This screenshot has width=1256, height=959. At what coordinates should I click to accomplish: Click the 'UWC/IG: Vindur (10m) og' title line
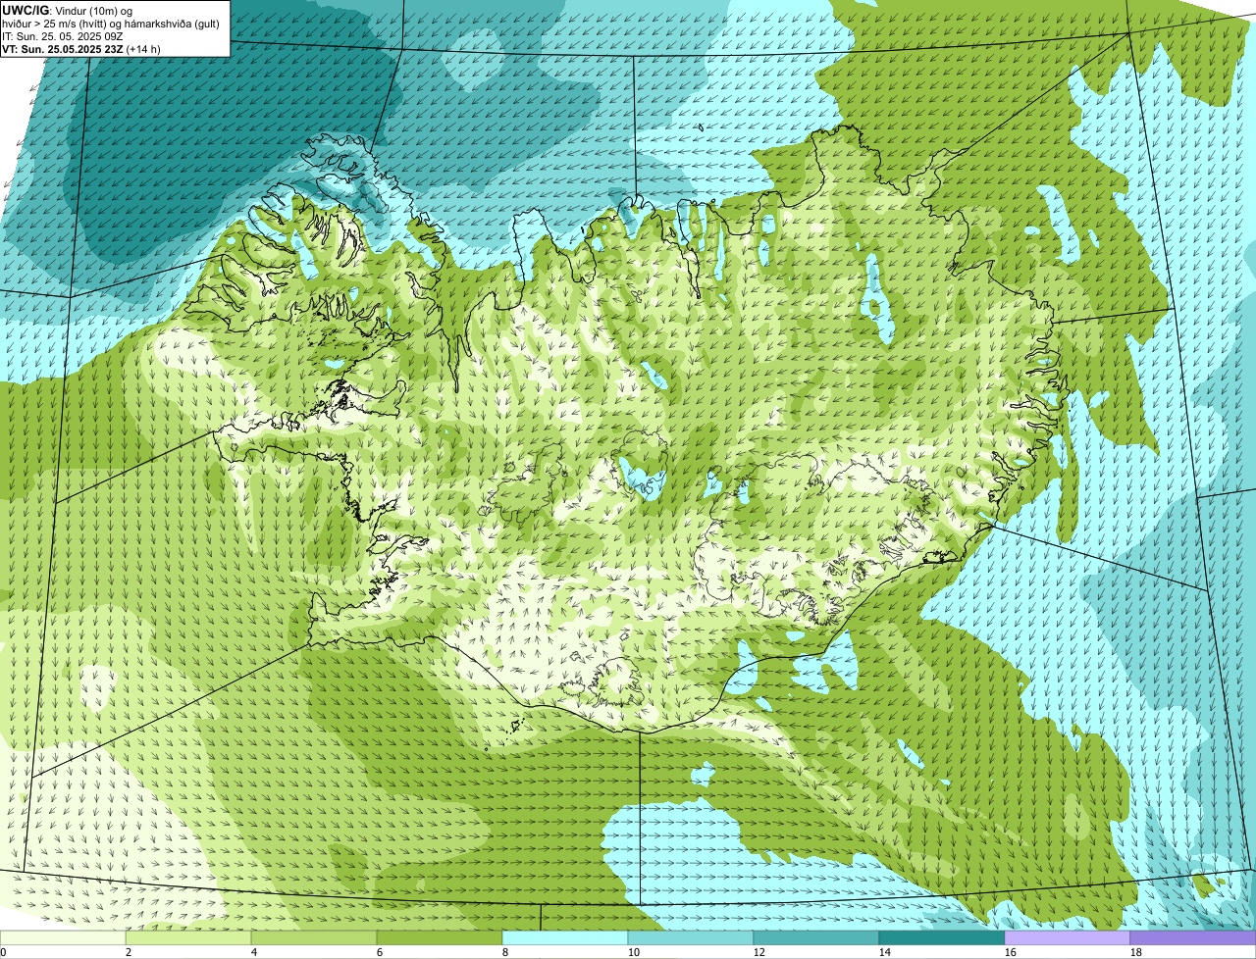coord(68,10)
